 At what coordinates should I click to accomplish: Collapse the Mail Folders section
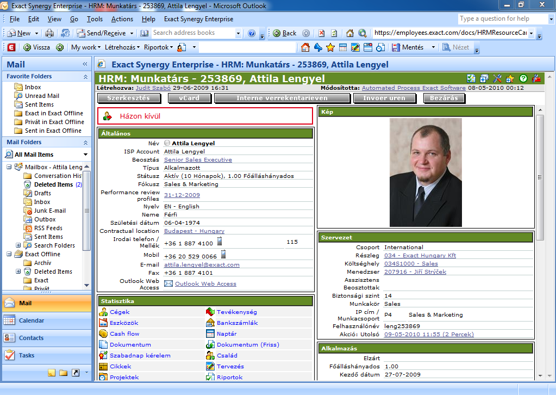point(85,143)
